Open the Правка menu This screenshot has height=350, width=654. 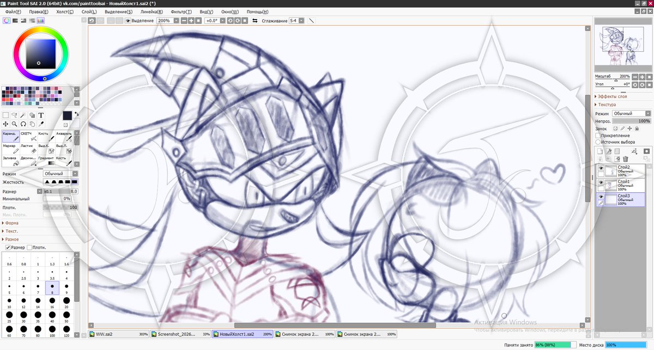(x=38, y=11)
